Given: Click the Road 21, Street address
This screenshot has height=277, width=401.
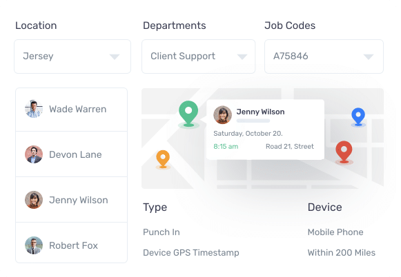Looking at the screenshot, I should (x=289, y=146).
